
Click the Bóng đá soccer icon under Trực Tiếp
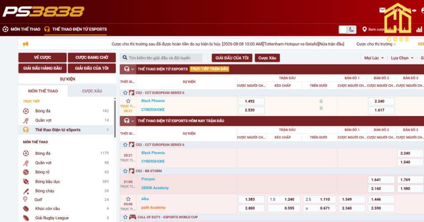click(x=26, y=111)
